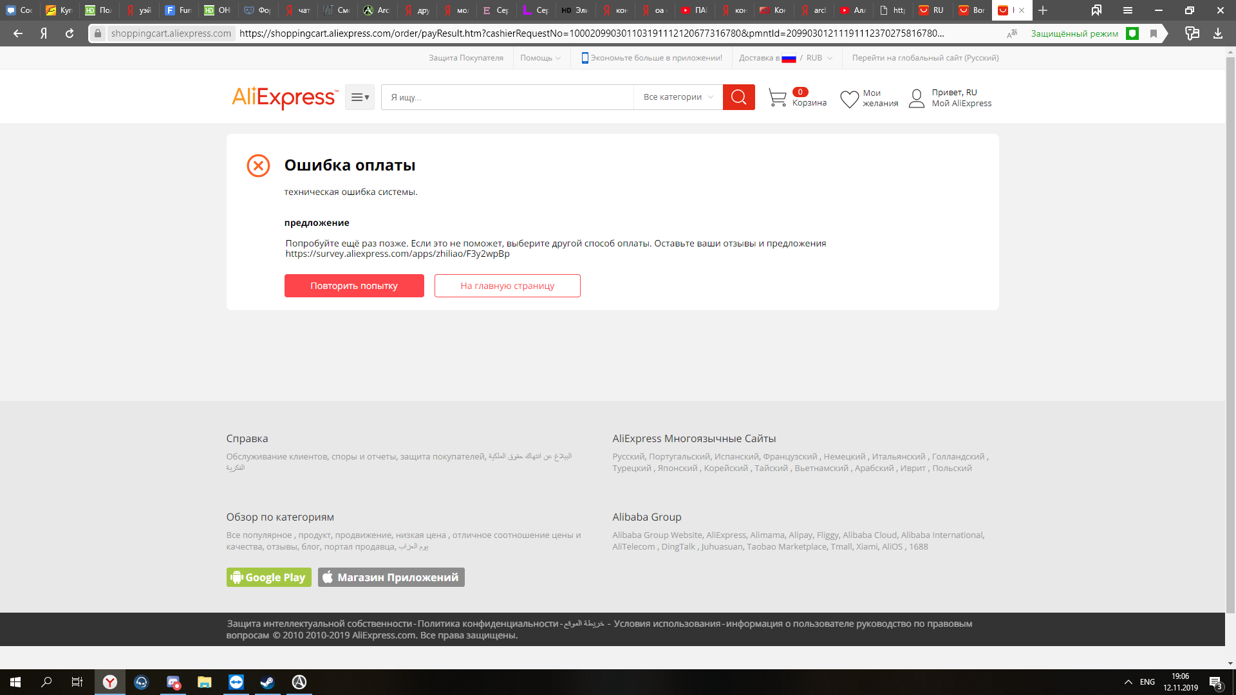Click 'Магазин Приложений' App Store badge
This screenshot has height=695, width=1236.
point(391,577)
